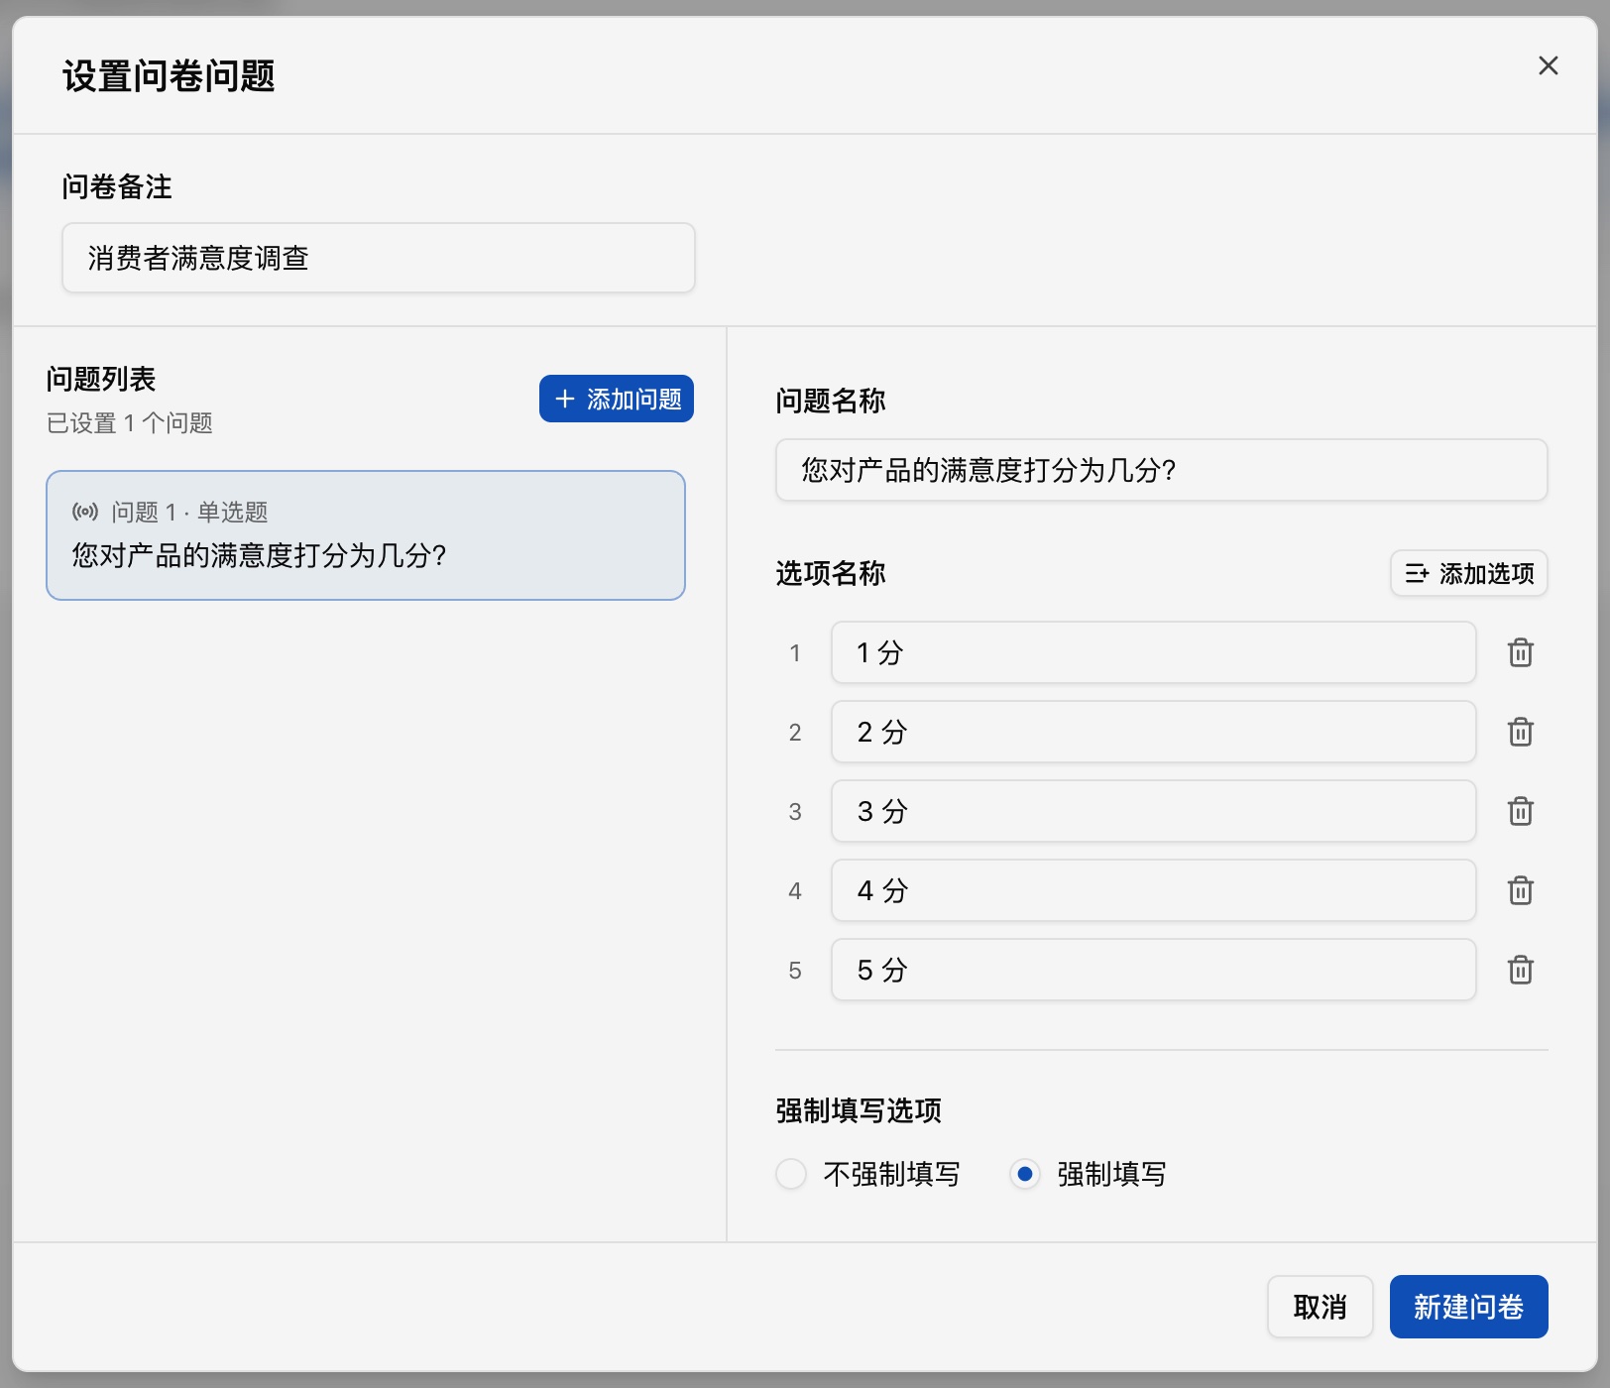Delete the option "2 分" with trash icon
Image resolution: width=1610 pixels, height=1388 pixels.
[1520, 732]
